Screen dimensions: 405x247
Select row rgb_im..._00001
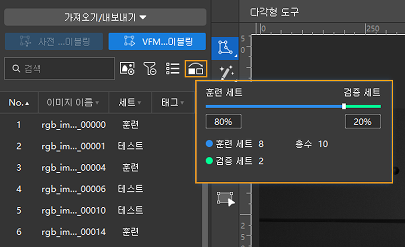101,146
